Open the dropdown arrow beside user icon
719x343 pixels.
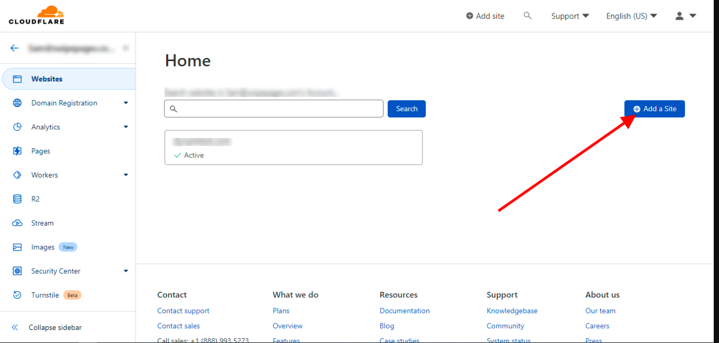point(693,16)
